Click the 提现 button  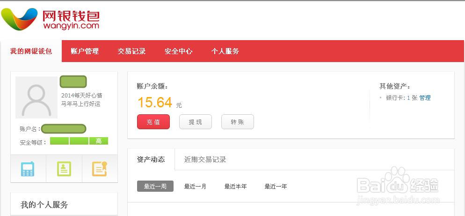point(196,122)
